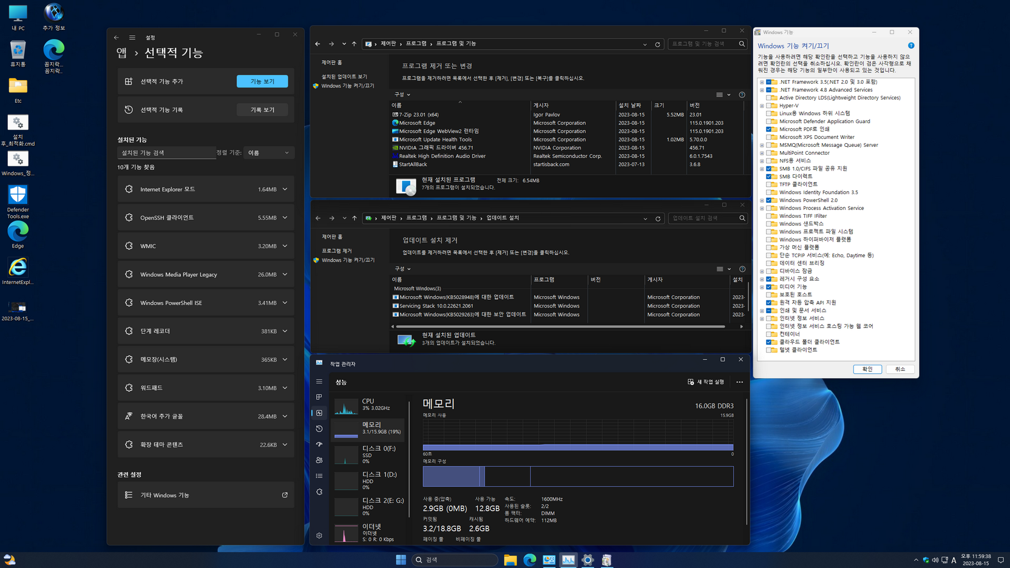Open Task Manager settings gear icon
This screenshot has height=568, width=1010.
319,536
